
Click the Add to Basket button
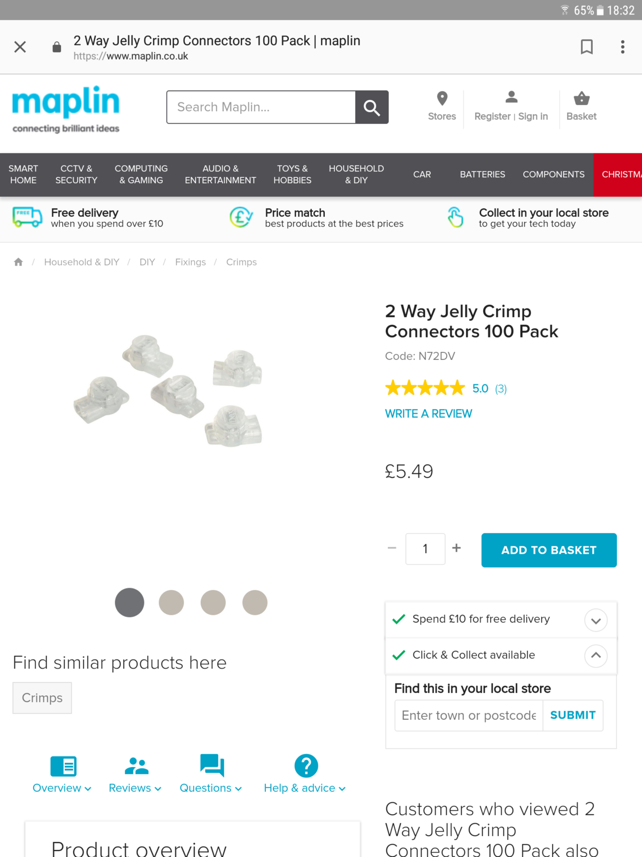click(x=549, y=550)
